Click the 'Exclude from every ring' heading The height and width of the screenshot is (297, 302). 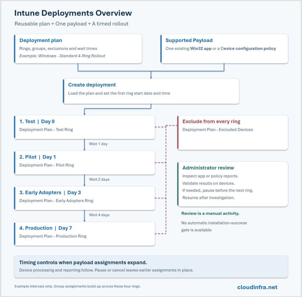point(211,122)
